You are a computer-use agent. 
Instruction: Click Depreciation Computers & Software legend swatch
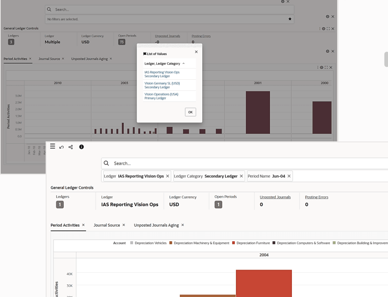(274, 243)
